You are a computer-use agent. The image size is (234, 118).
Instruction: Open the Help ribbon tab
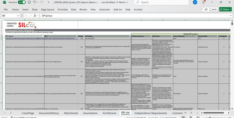pos(128,9)
